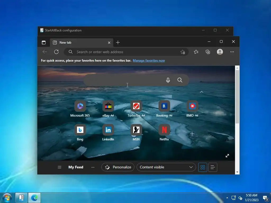Switch to Microsoft Edge taskbar button
This screenshot has width=271, height=203.
[34, 198]
